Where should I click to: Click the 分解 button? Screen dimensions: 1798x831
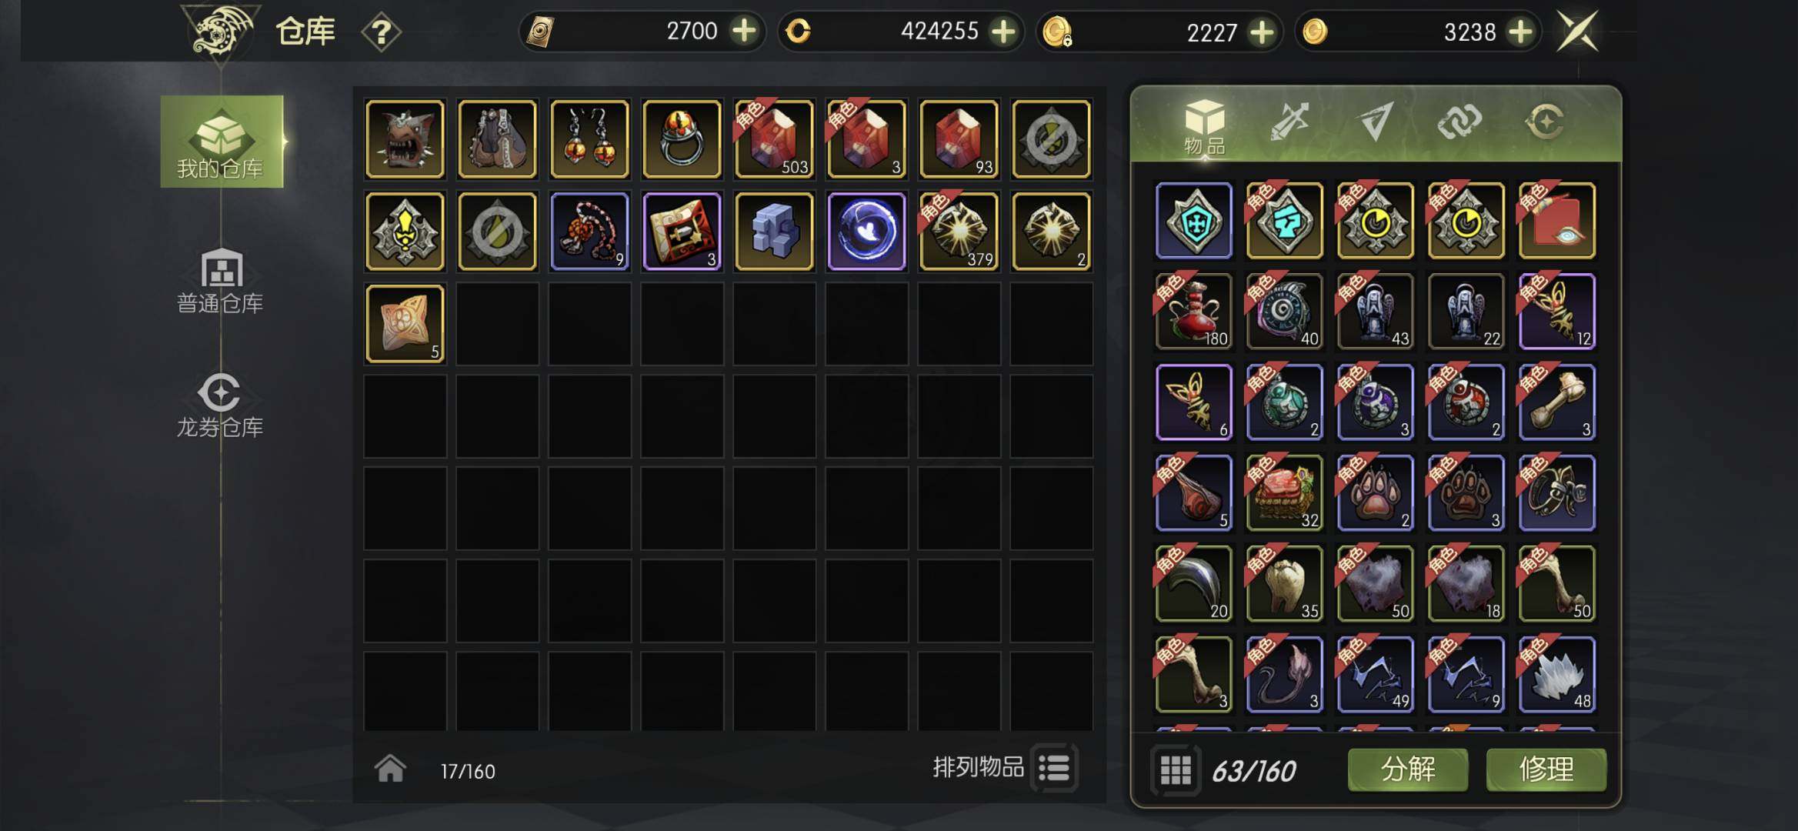(x=1408, y=769)
